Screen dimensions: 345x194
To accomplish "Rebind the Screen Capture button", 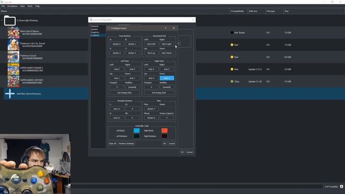I will pos(167,118).
